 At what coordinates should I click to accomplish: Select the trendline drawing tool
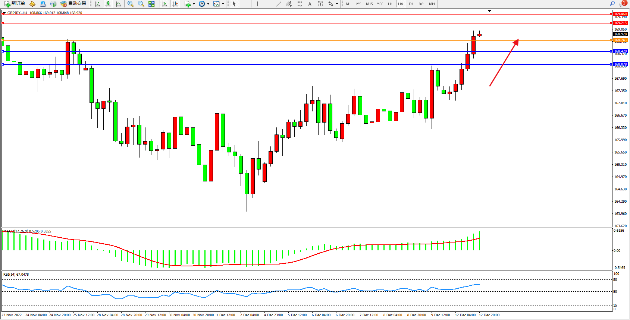pyautogui.click(x=279, y=4)
